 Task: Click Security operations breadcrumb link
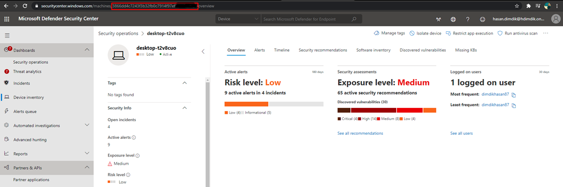118,33
